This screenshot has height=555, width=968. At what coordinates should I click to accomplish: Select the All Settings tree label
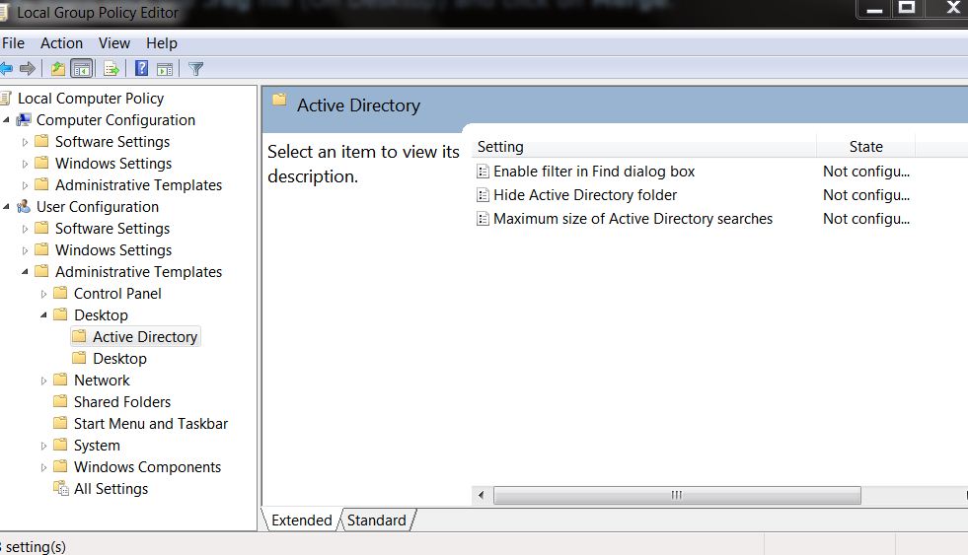point(112,488)
